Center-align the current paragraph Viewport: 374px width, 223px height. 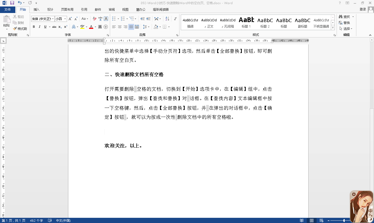tap(119, 27)
